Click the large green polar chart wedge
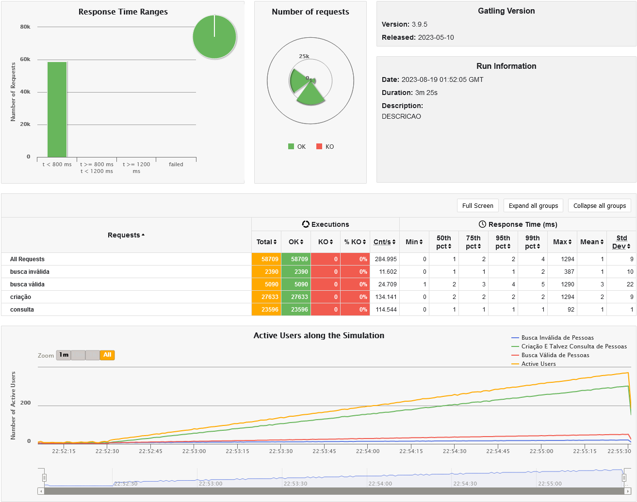637x502 pixels. 310,94
